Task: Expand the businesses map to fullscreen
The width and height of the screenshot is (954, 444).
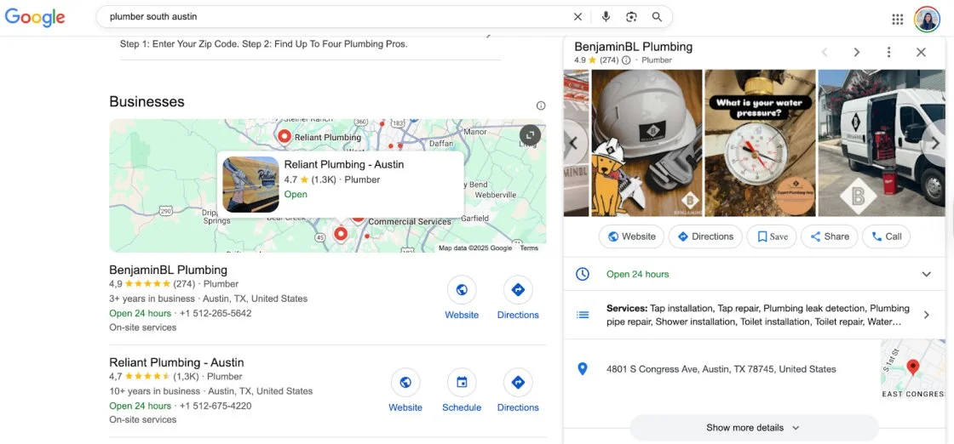Action: click(x=530, y=134)
